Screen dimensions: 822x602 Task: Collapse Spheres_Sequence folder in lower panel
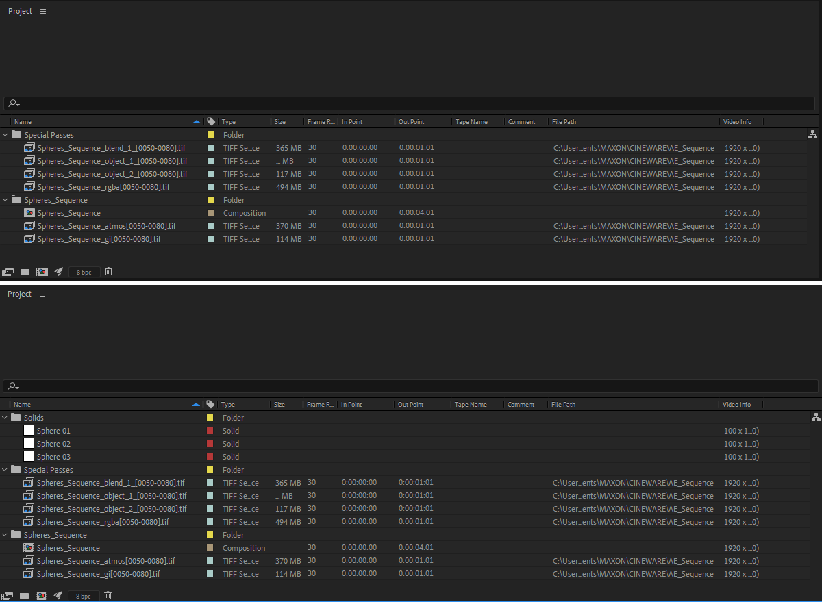pos(5,535)
